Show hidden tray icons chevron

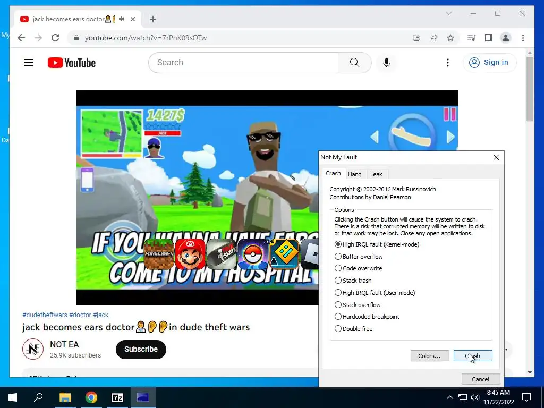449,397
